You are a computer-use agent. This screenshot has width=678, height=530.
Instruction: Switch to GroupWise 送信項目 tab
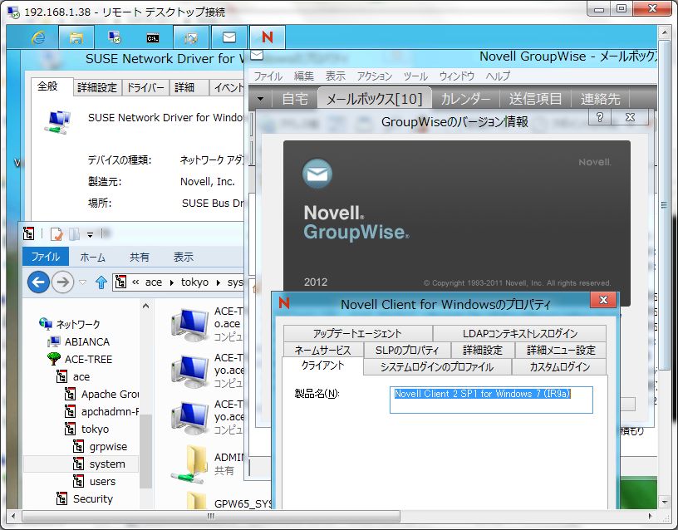(x=535, y=99)
